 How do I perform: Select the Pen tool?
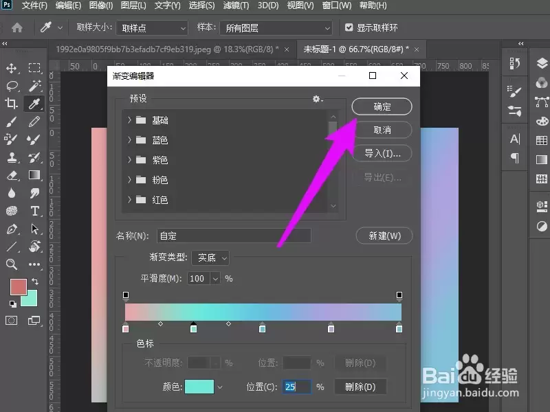[x=12, y=229]
